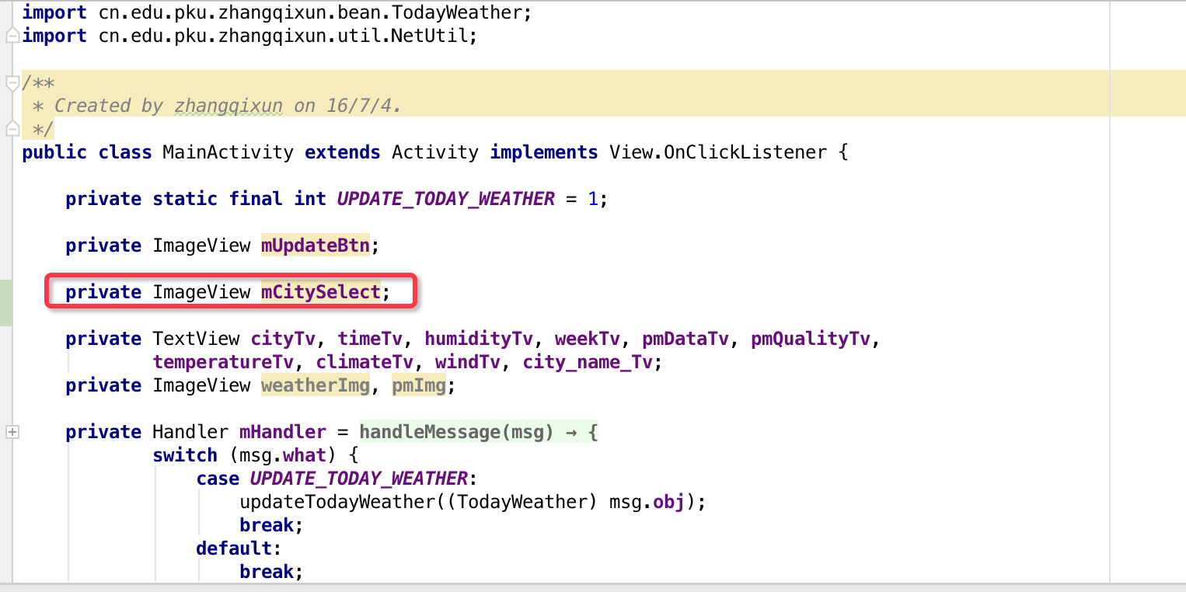The height and width of the screenshot is (592, 1186).
Task: Place cursor on the mCitySelect field name
Action: coord(320,292)
